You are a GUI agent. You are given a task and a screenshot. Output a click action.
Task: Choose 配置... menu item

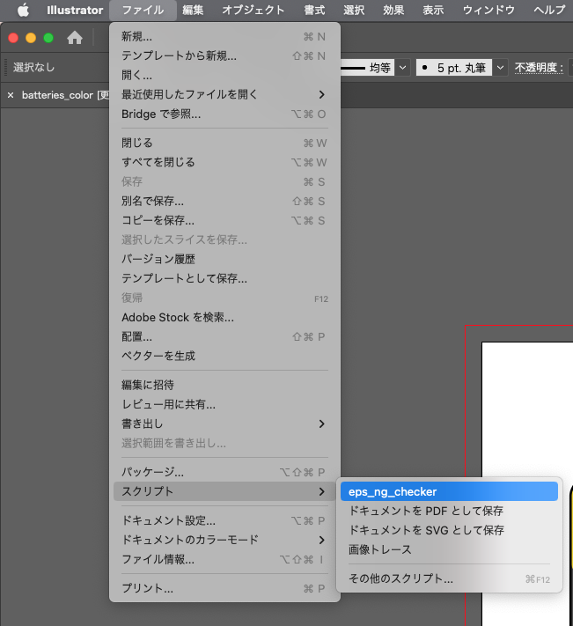(x=224, y=337)
